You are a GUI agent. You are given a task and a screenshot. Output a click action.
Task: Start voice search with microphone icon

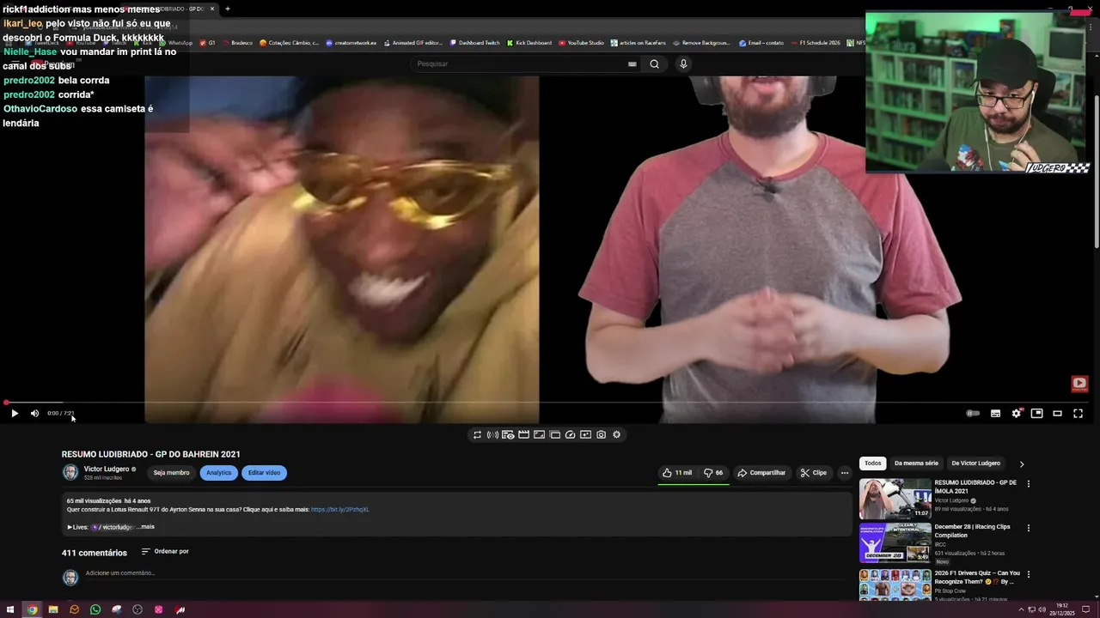pos(683,64)
